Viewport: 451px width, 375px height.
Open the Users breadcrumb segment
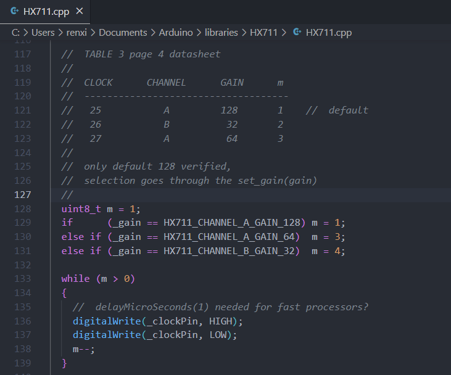[x=43, y=33]
